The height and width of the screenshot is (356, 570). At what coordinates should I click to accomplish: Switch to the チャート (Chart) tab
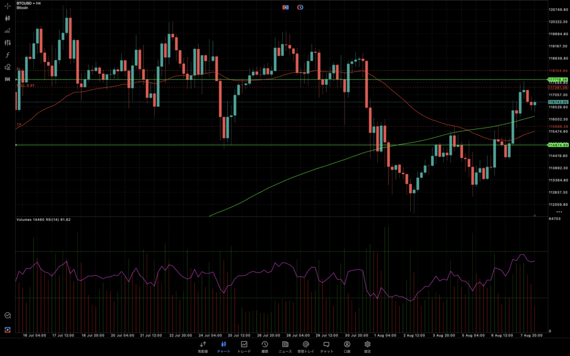point(223,347)
